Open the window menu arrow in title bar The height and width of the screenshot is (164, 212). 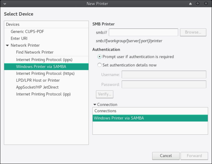pos(3,4)
